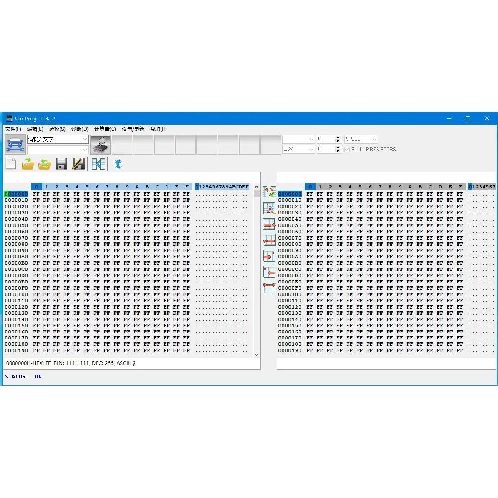Click the copy cell to right icon
The width and height of the screenshot is (498, 498).
tap(269, 256)
